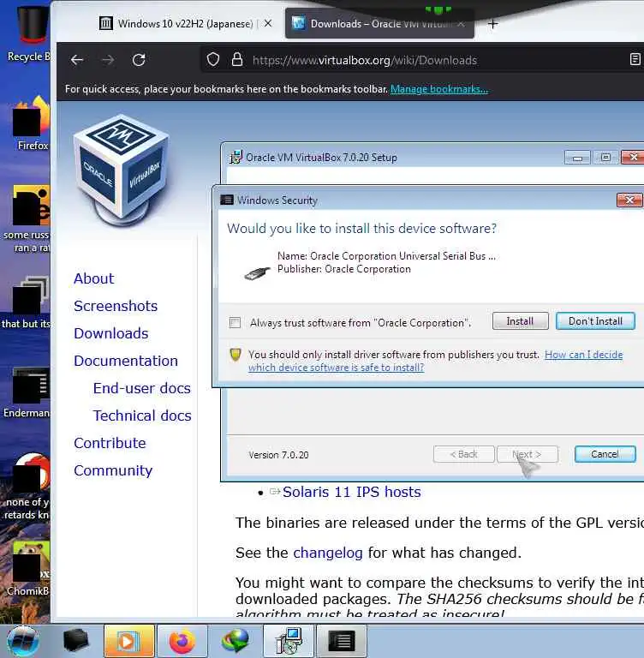Open the Screenshots sidebar link

pos(116,306)
